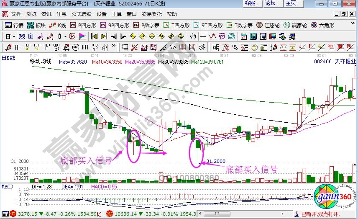Open the 公式选股 menu

(x=81, y=14)
